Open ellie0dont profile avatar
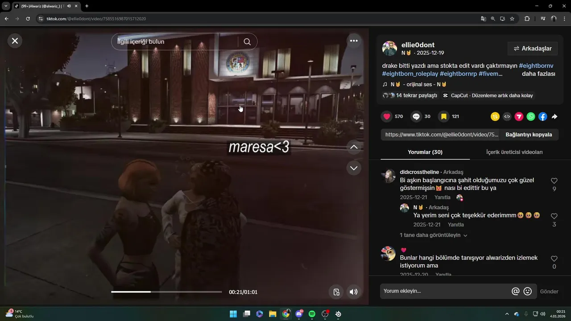Image resolution: width=571 pixels, height=321 pixels. (x=389, y=49)
